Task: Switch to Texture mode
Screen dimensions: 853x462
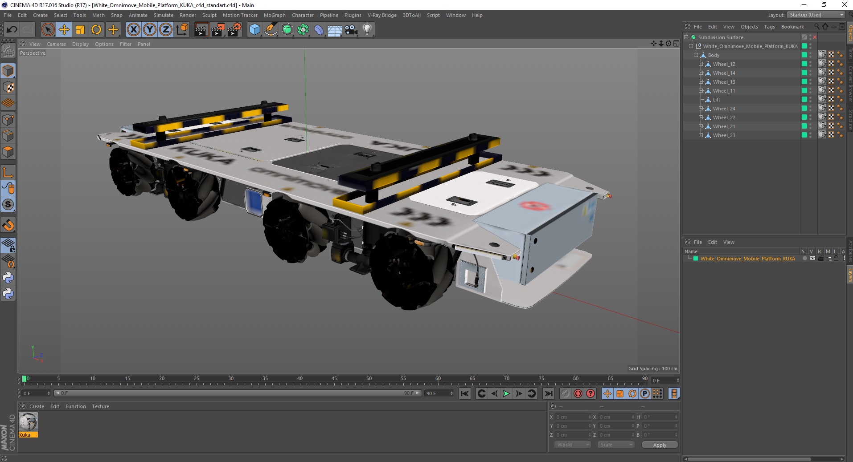Action: coord(8,87)
